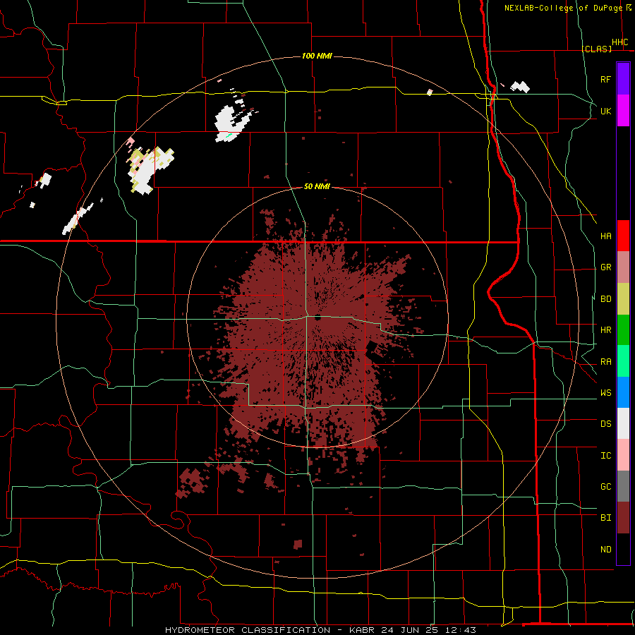Click the GC gray legend swatch
This screenshot has height=635, width=635.
[623, 486]
